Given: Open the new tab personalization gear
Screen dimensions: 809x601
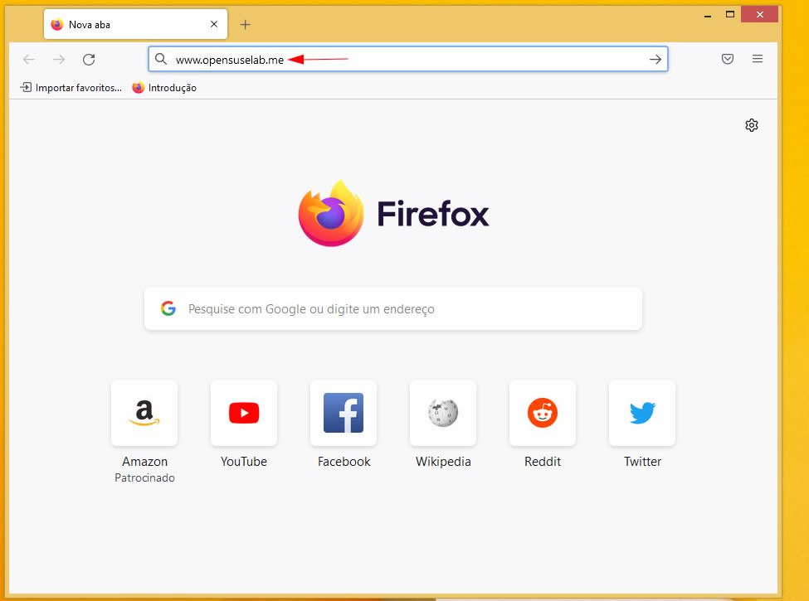Looking at the screenshot, I should click(752, 125).
